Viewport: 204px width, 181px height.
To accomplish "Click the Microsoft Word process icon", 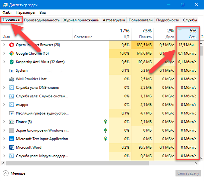I will [x=12, y=147].
